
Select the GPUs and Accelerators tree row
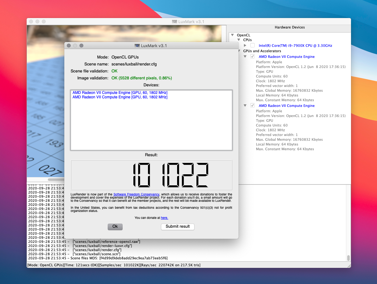pos(262,51)
